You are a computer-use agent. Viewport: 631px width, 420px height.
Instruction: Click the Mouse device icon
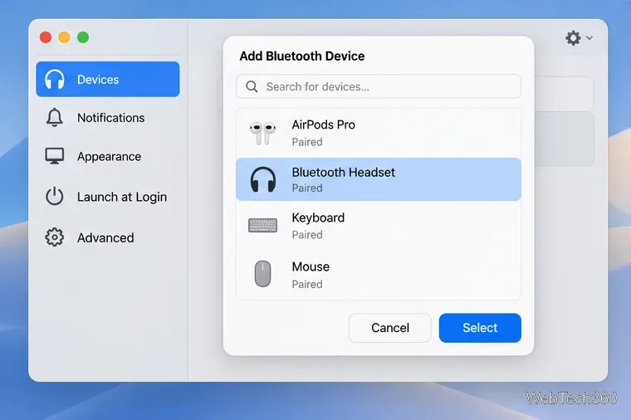pyautogui.click(x=263, y=274)
